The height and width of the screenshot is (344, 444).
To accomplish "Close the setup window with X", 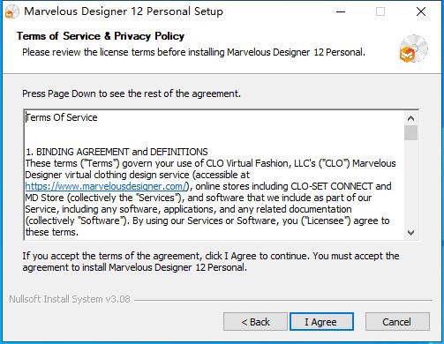I will click(421, 11).
